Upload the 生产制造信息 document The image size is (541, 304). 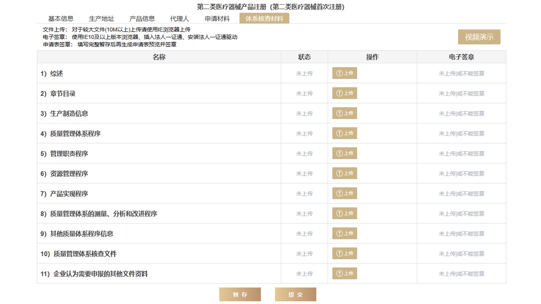click(x=344, y=113)
